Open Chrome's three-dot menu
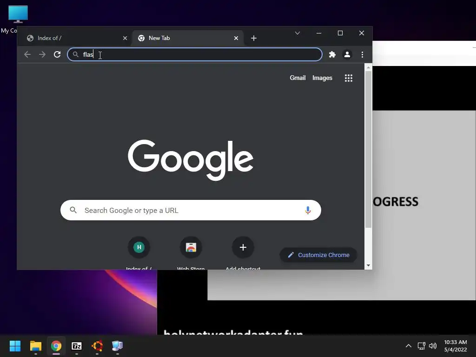 tap(362, 54)
